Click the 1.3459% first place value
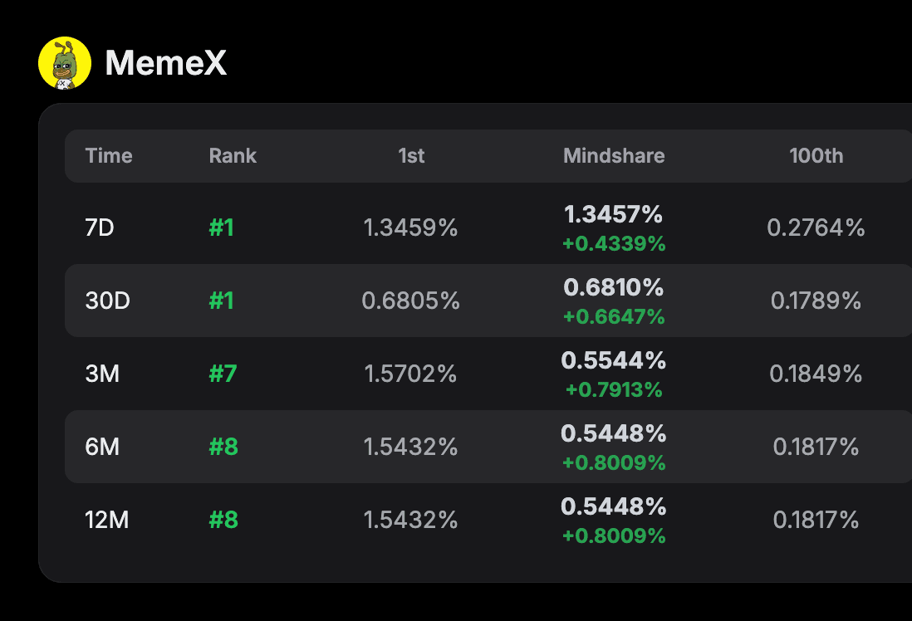This screenshot has width=912, height=621. coord(410,227)
